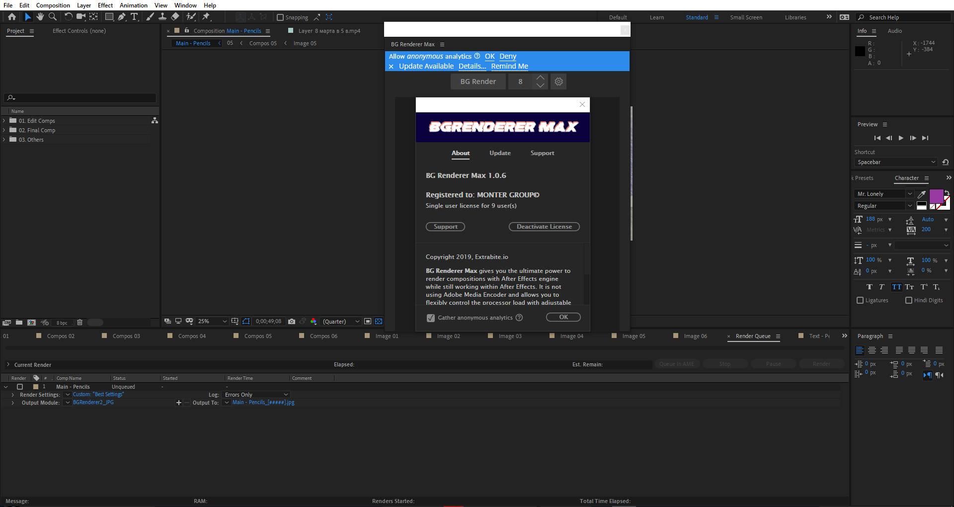954x507 pixels.
Task: Switch to the Support tab in BG Renderer dialog
Action: coord(542,153)
